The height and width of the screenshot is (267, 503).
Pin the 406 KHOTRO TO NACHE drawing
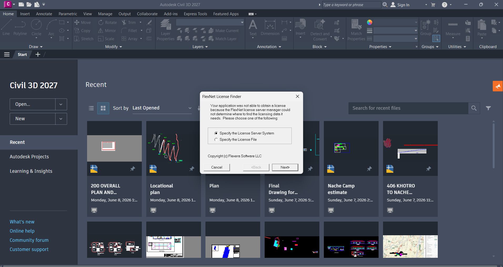[429, 169]
